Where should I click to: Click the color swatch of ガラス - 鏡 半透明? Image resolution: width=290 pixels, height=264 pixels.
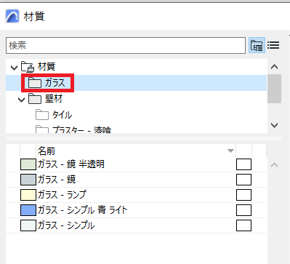click(x=28, y=164)
